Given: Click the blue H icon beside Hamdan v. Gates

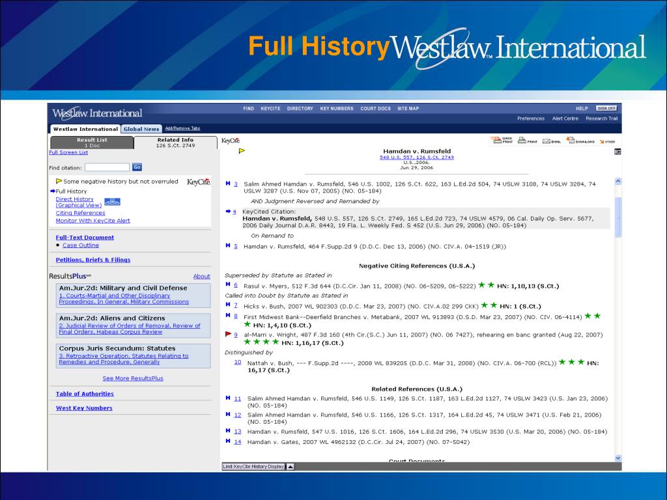Looking at the screenshot, I should (x=227, y=441).
